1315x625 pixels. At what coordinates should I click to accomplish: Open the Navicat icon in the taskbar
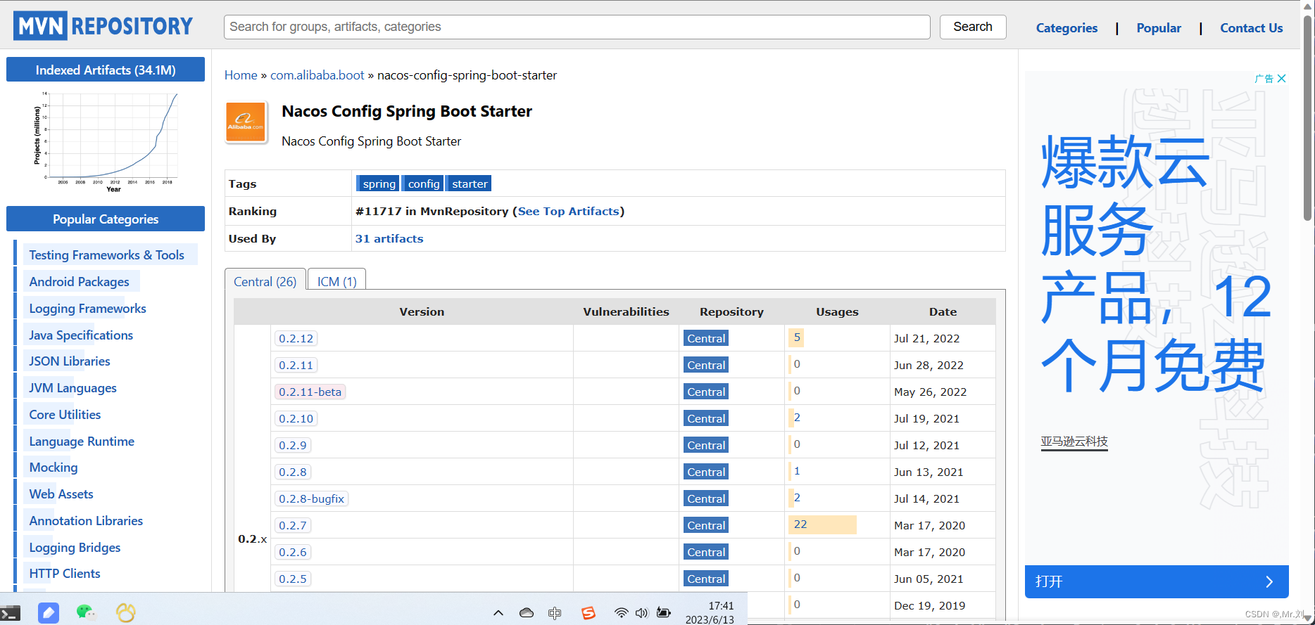coord(126,612)
